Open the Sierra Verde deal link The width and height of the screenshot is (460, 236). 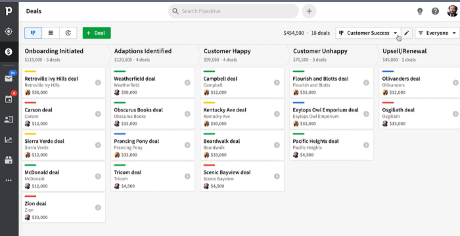click(x=44, y=141)
